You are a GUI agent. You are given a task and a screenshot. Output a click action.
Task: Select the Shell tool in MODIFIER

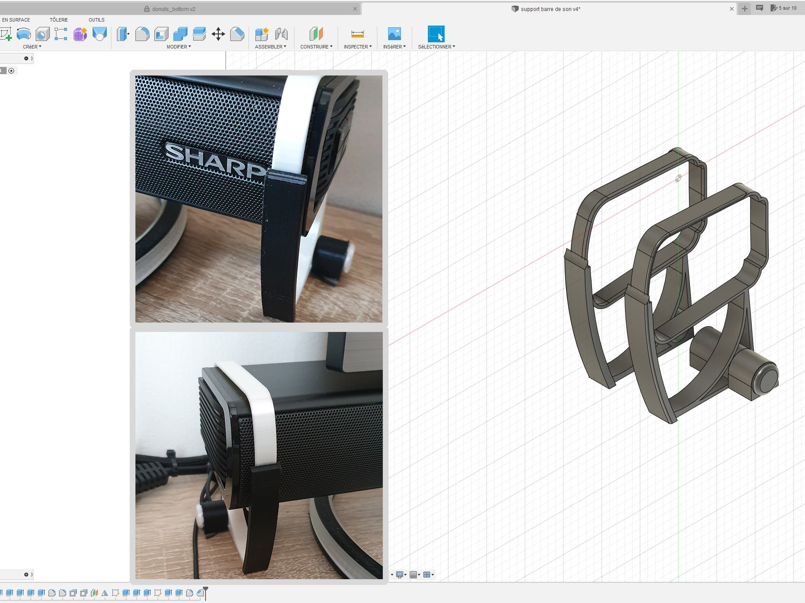coord(161,34)
